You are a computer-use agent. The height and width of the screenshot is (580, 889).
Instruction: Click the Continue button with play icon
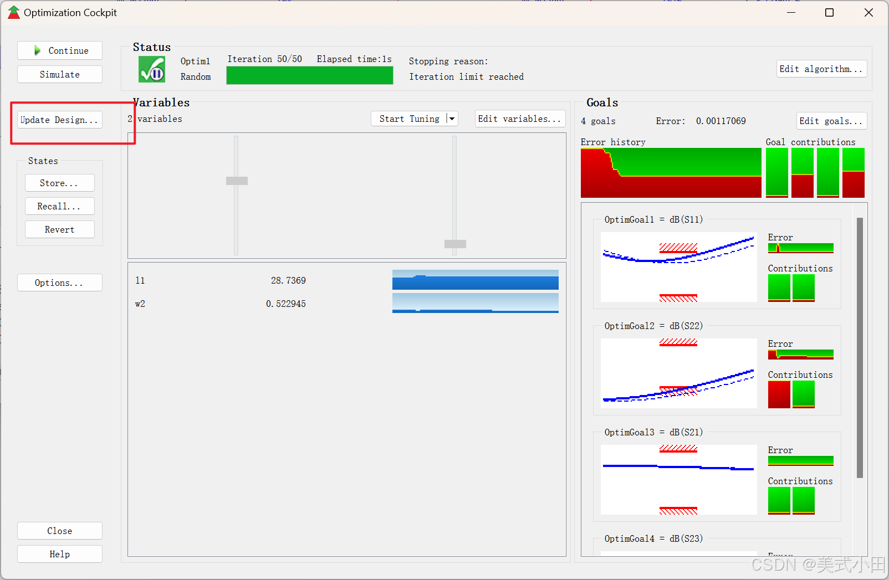point(60,50)
